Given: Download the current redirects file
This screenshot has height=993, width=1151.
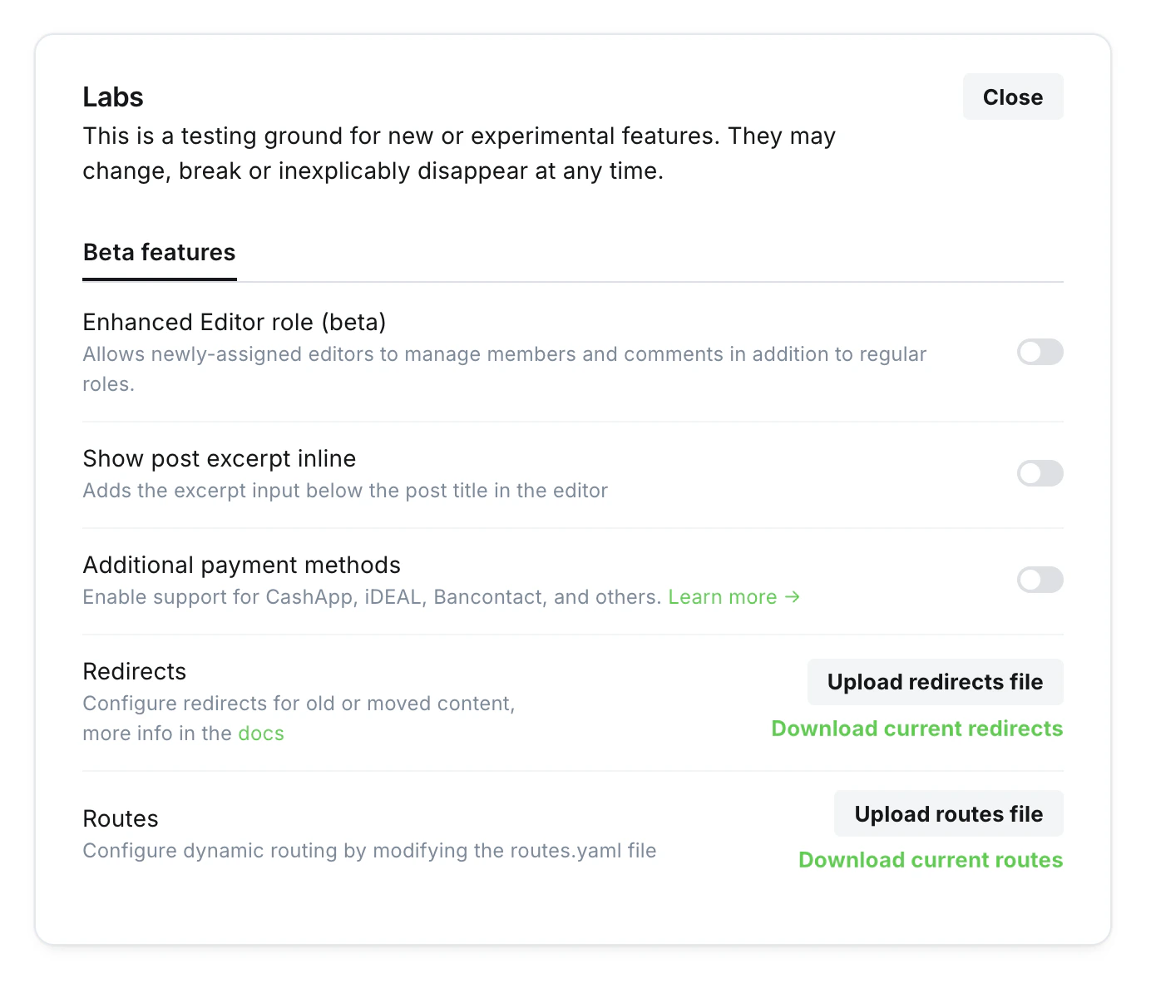Looking at the screenshot, I should [x=916, y=729].
